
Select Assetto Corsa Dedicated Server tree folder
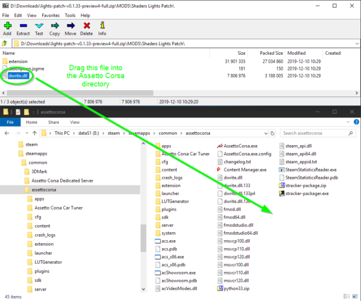59,181
